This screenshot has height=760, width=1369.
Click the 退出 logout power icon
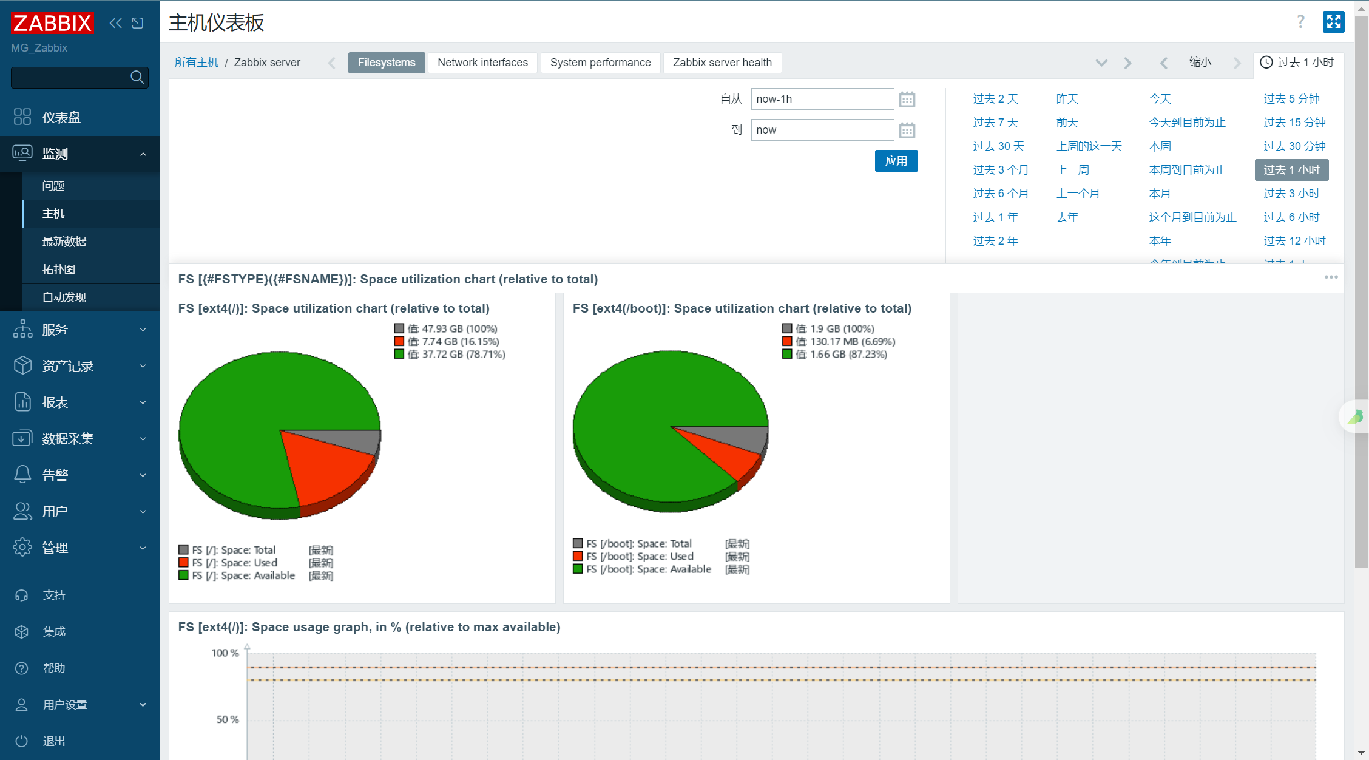pyautogui.click(x=22, y=741)
